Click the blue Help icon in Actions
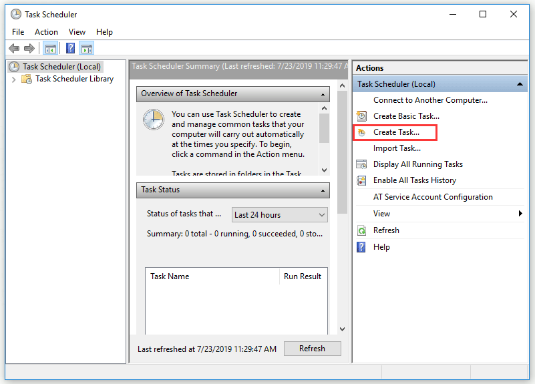The height and width of the screenshot is (384, 535). pyautogui.click(x=361, y=247)
